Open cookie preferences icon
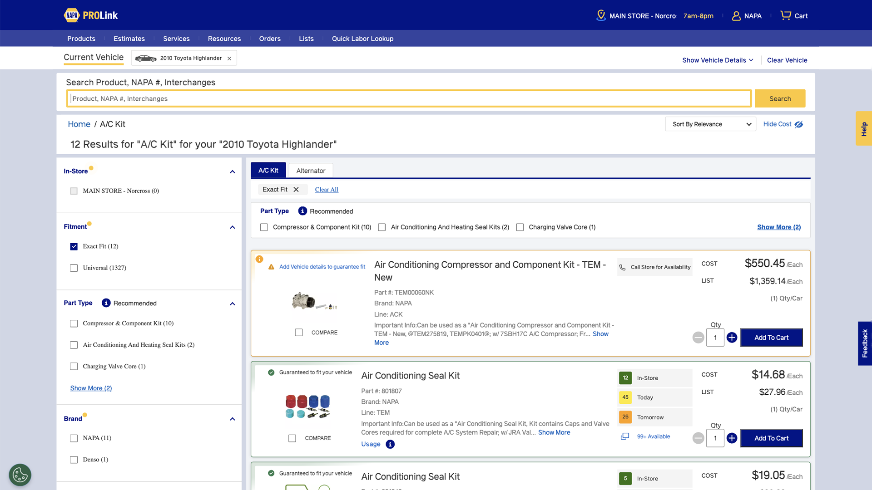The width and height of the screenshot is (872, 490). 20,475
